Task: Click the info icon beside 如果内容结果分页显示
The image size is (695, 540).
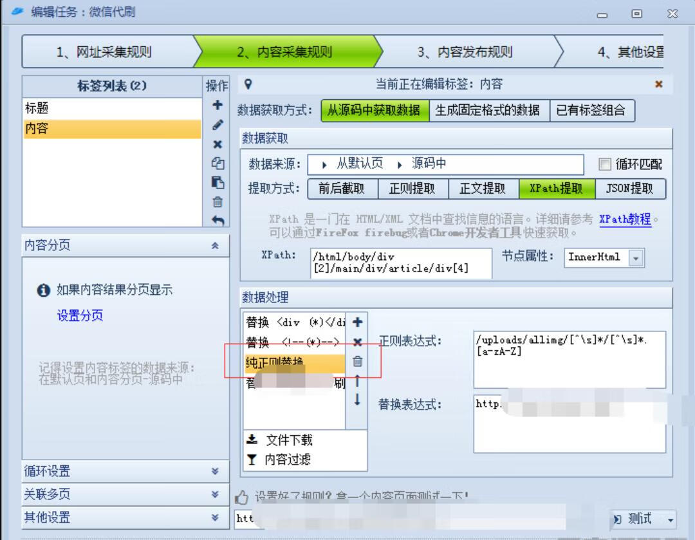Action: click(43, 290)
